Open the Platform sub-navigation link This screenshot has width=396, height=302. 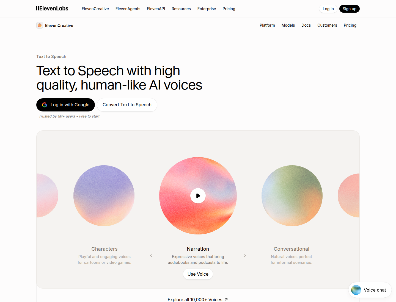(267, 25)
